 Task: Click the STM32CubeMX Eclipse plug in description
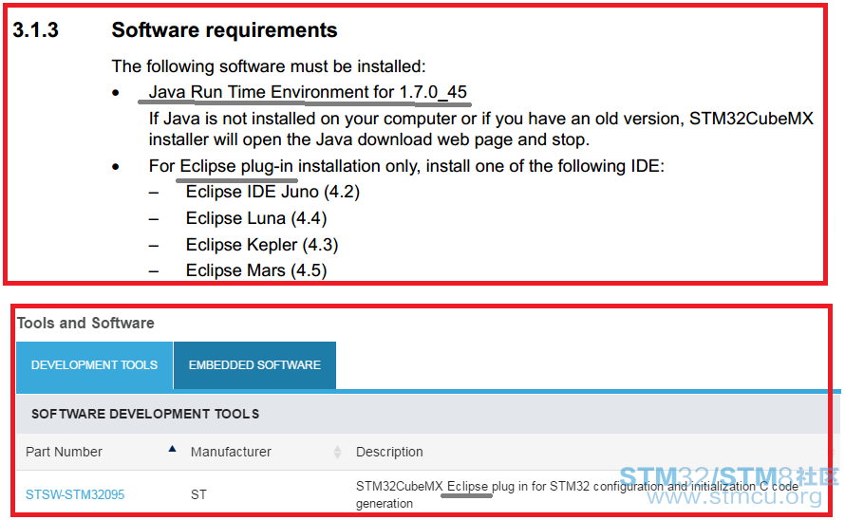click(576, 494)
